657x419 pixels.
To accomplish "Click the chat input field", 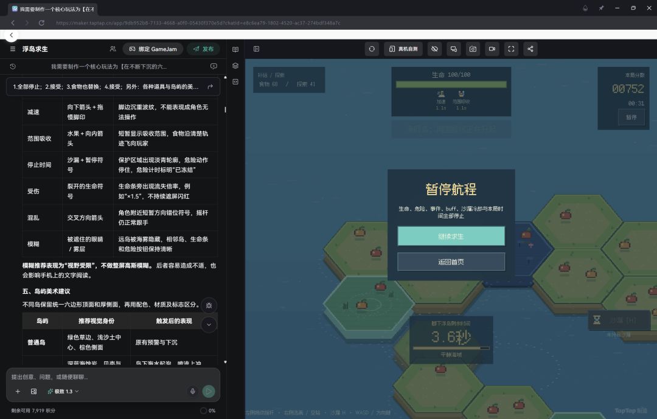I will pos(113,376).
